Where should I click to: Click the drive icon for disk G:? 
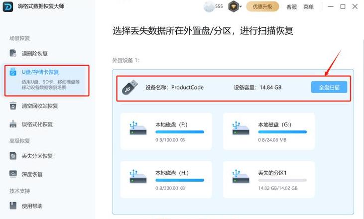click(x=241, y=128)
